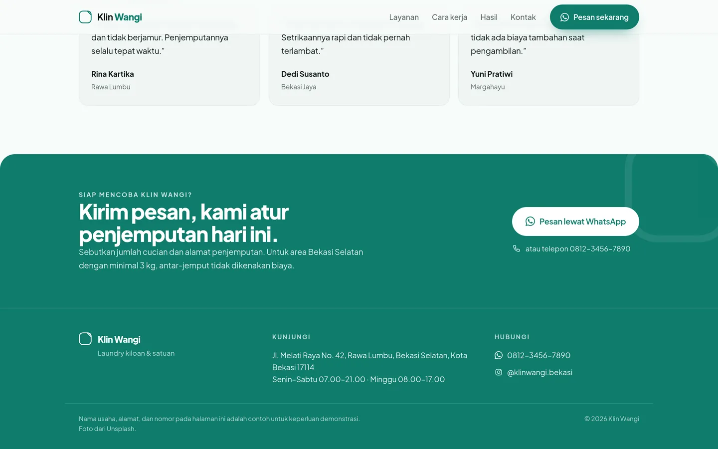Jump to the Kontak nav item
Screen dimensions: 718x449
coord(523,17)
